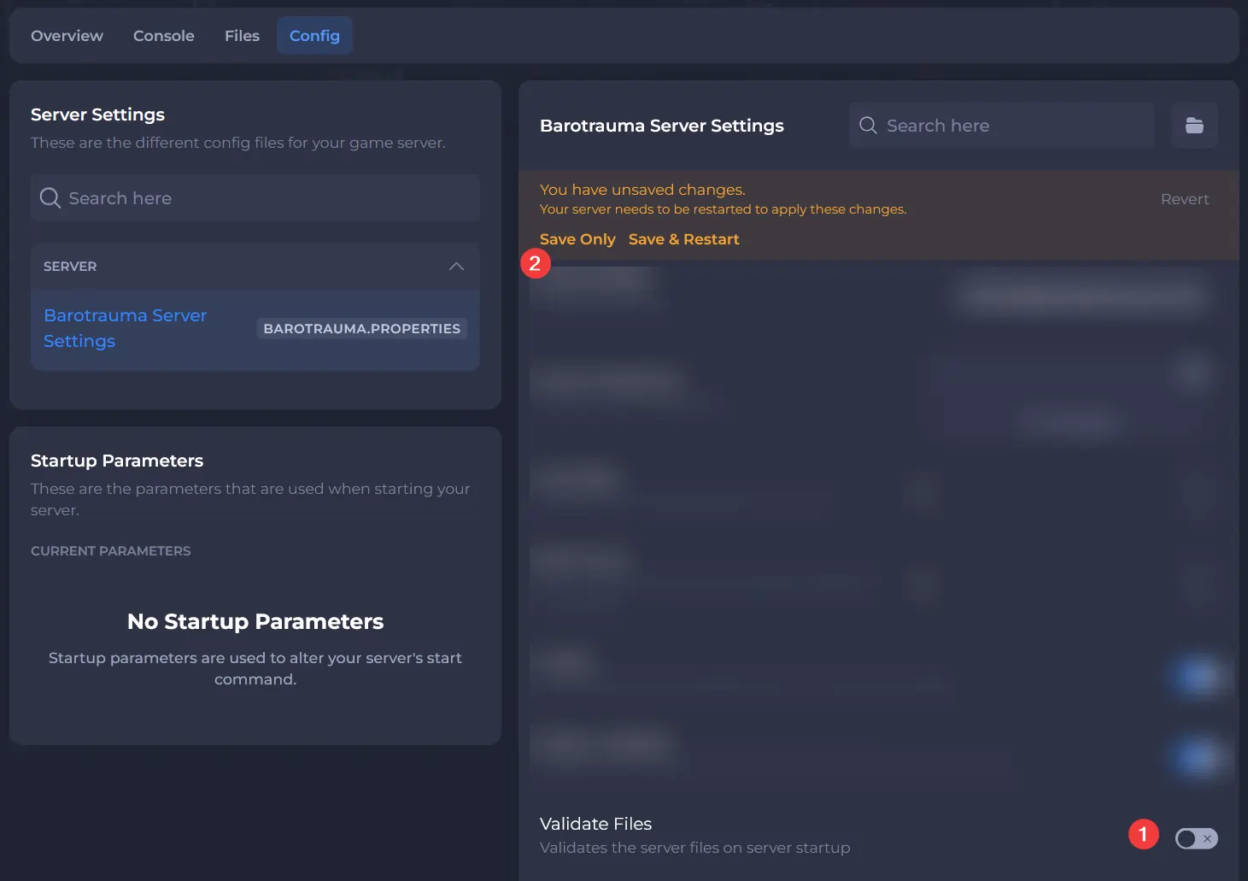Click the 'You have unsaved changes.' notice
Viewport: 1248px width, 881px height.
click(642, 190)
